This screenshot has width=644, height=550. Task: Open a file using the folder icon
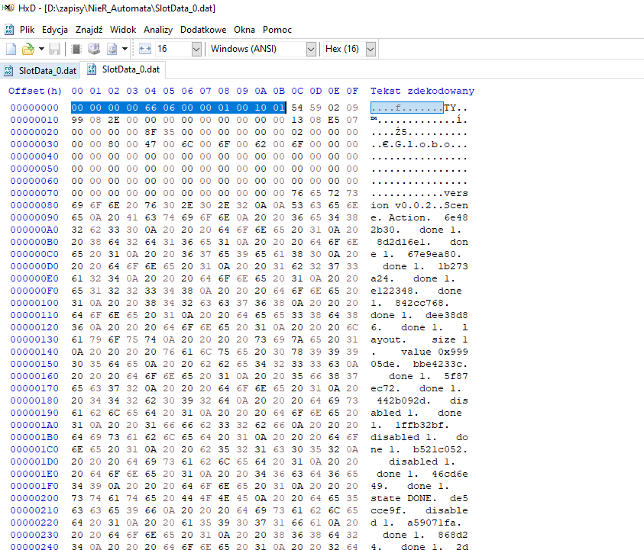(x=28, y=50)
